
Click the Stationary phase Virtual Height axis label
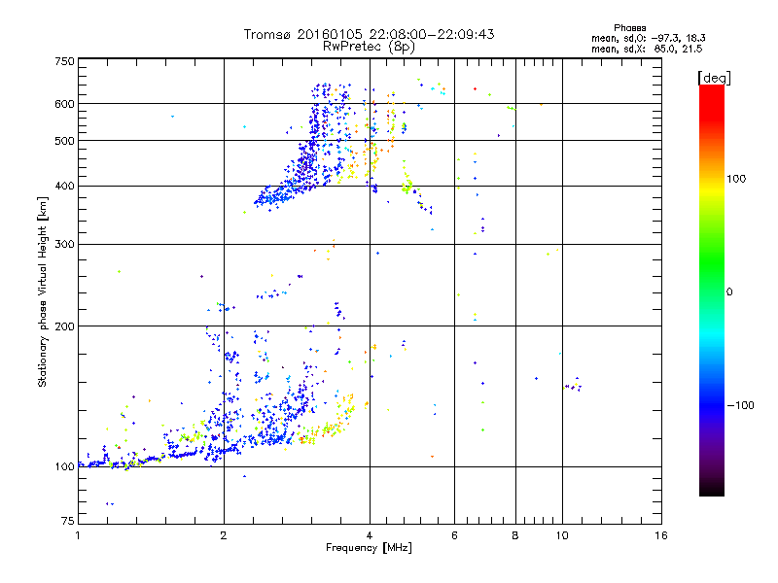click(x=42, y=291)
